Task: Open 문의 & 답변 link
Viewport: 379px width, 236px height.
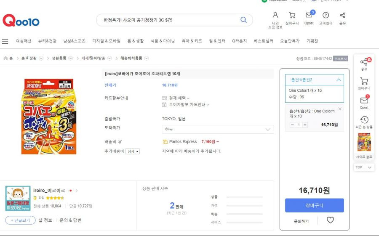Action: pos(70,220)
